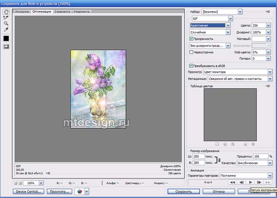This screenshot has height=198, width=277.
Task: Open the 100% zoom level dropdown
Action: 41,183
